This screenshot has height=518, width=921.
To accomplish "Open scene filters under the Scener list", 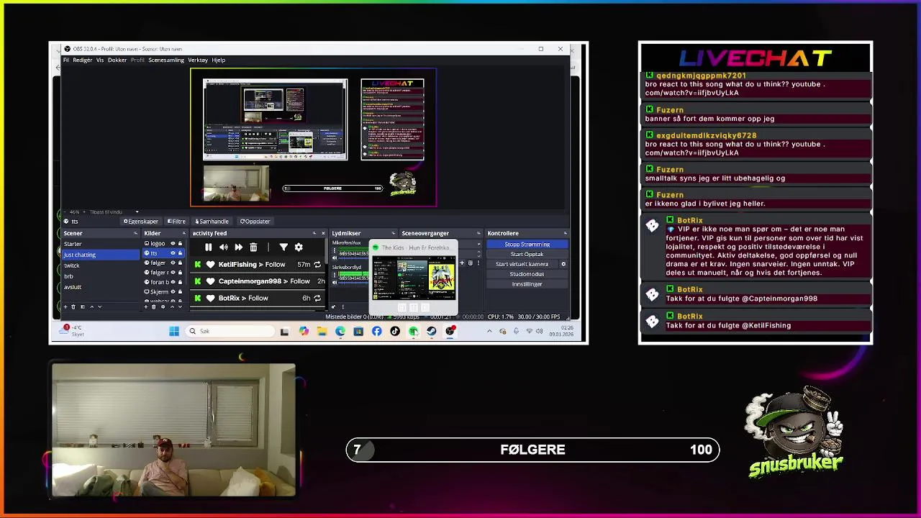I will click(x=83, y=306).
